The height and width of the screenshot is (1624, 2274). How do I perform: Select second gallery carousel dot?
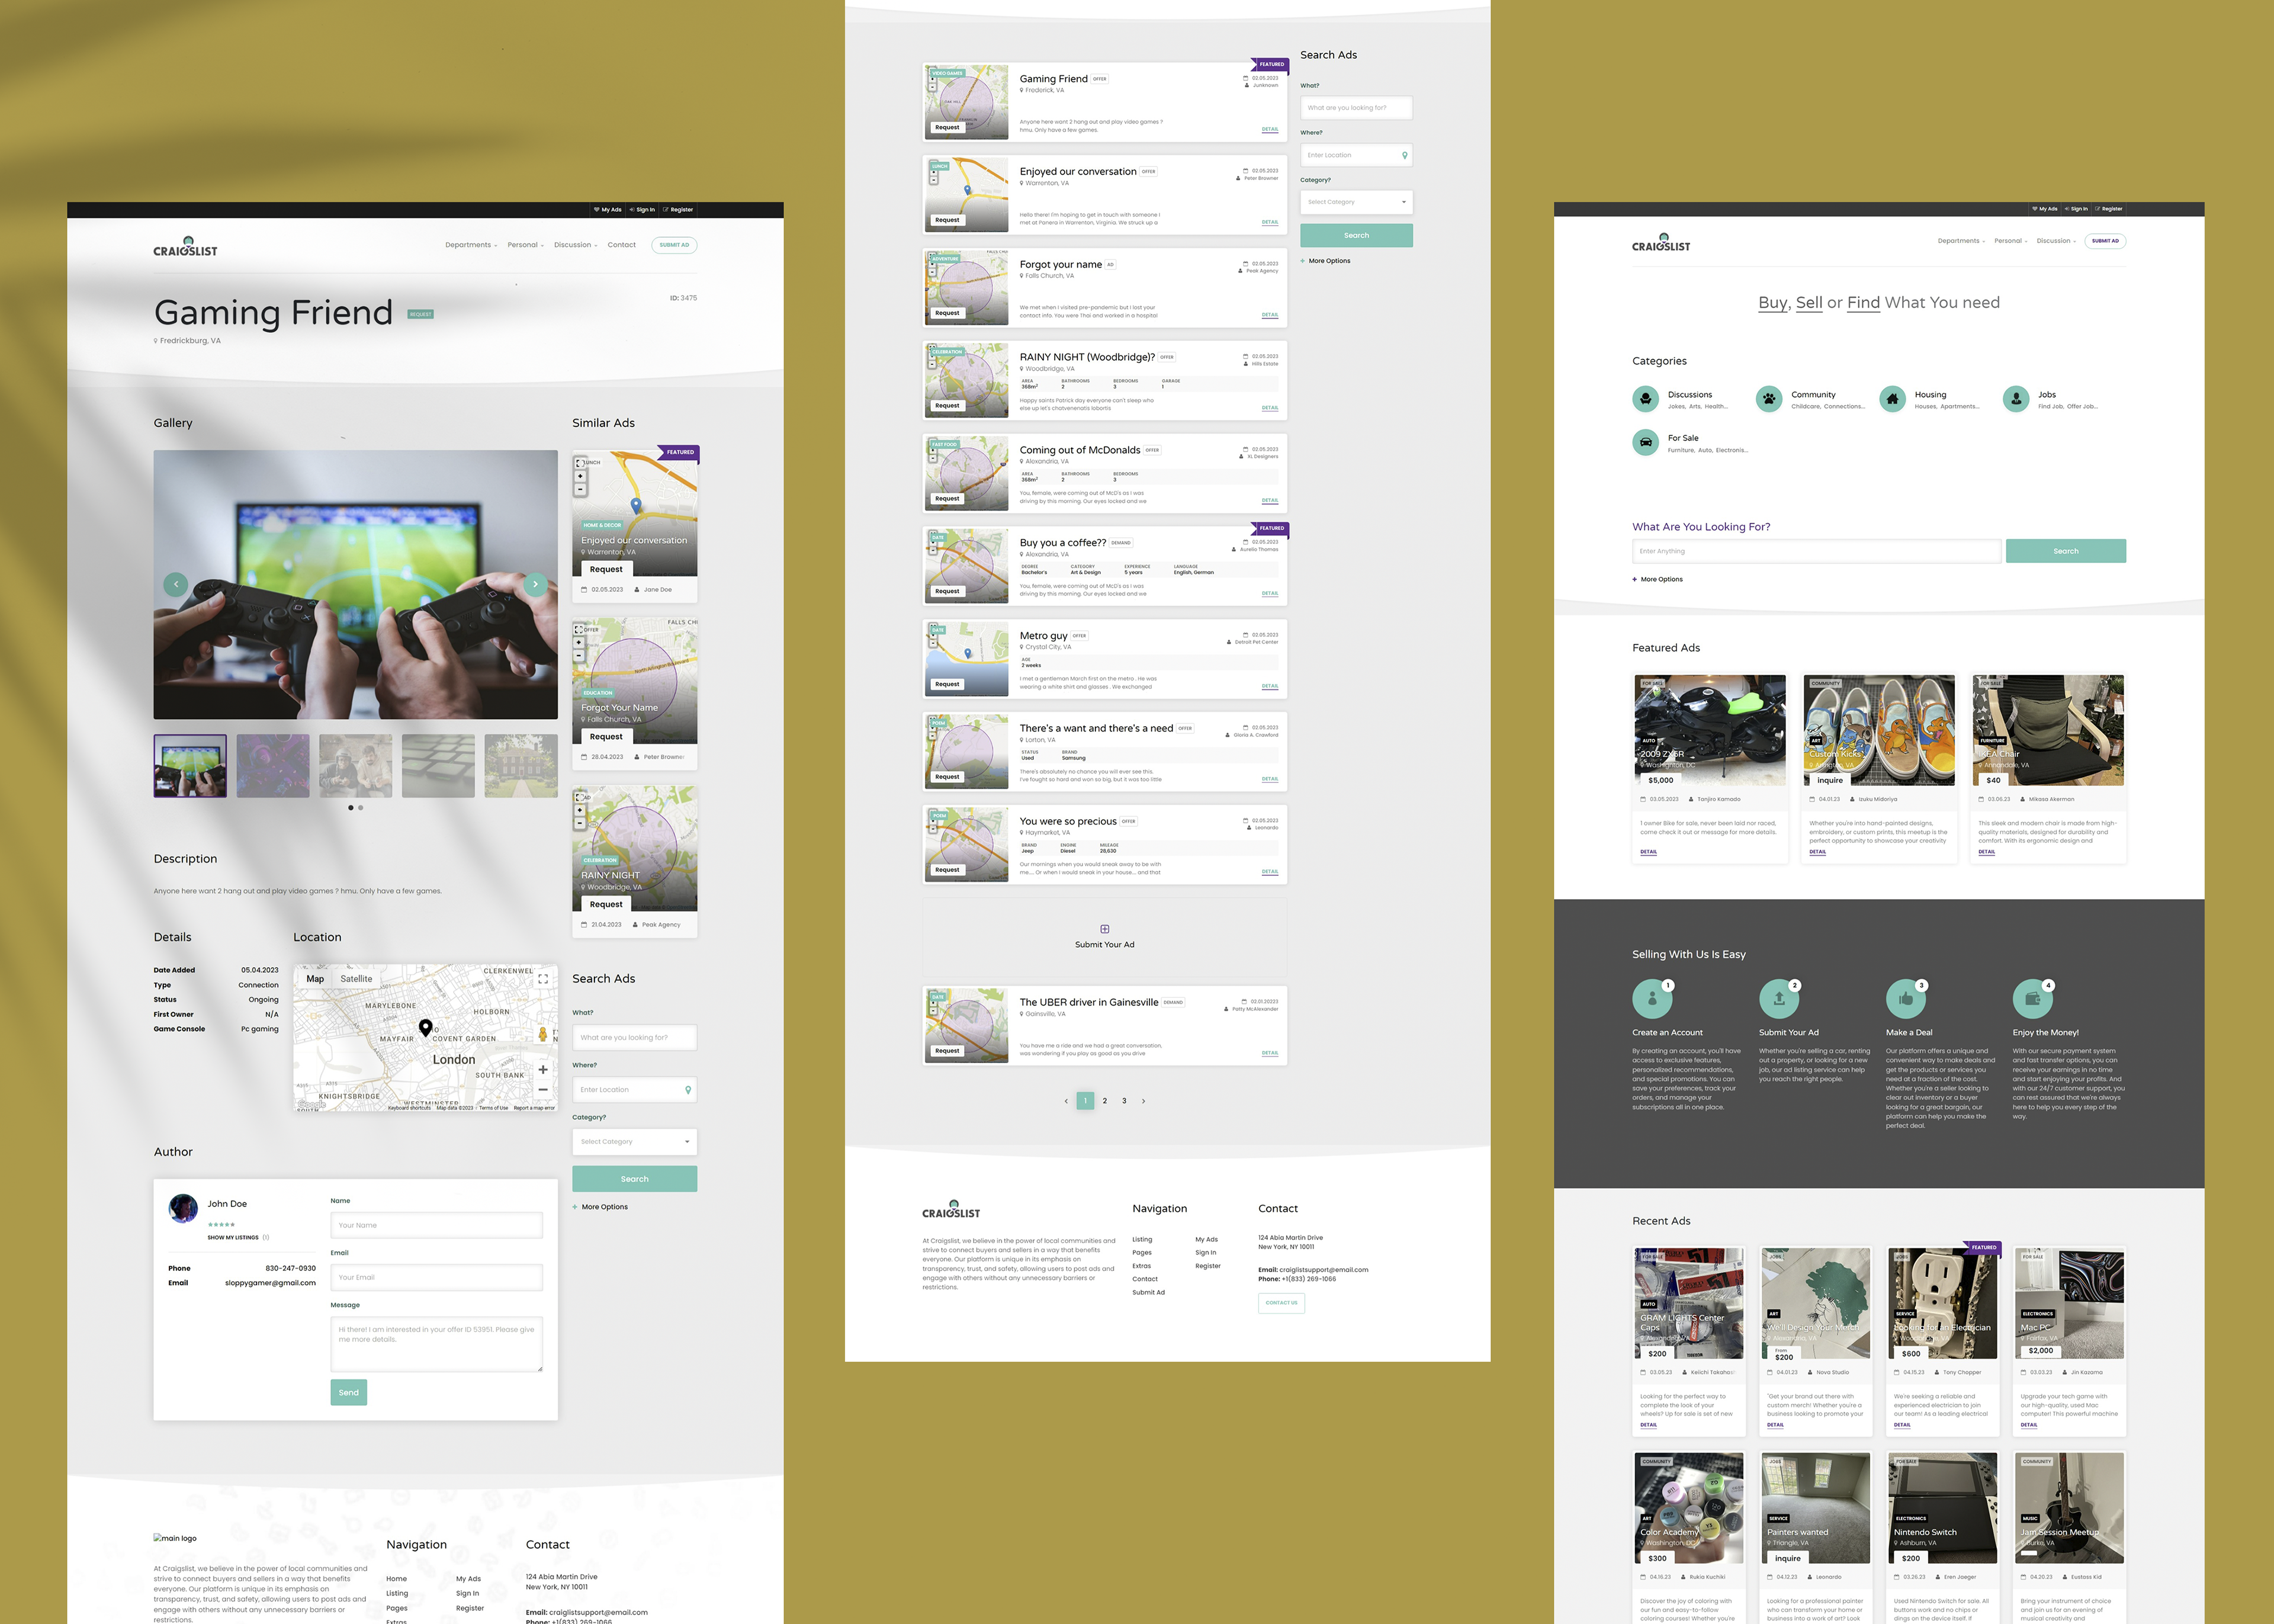coord(361,808)
